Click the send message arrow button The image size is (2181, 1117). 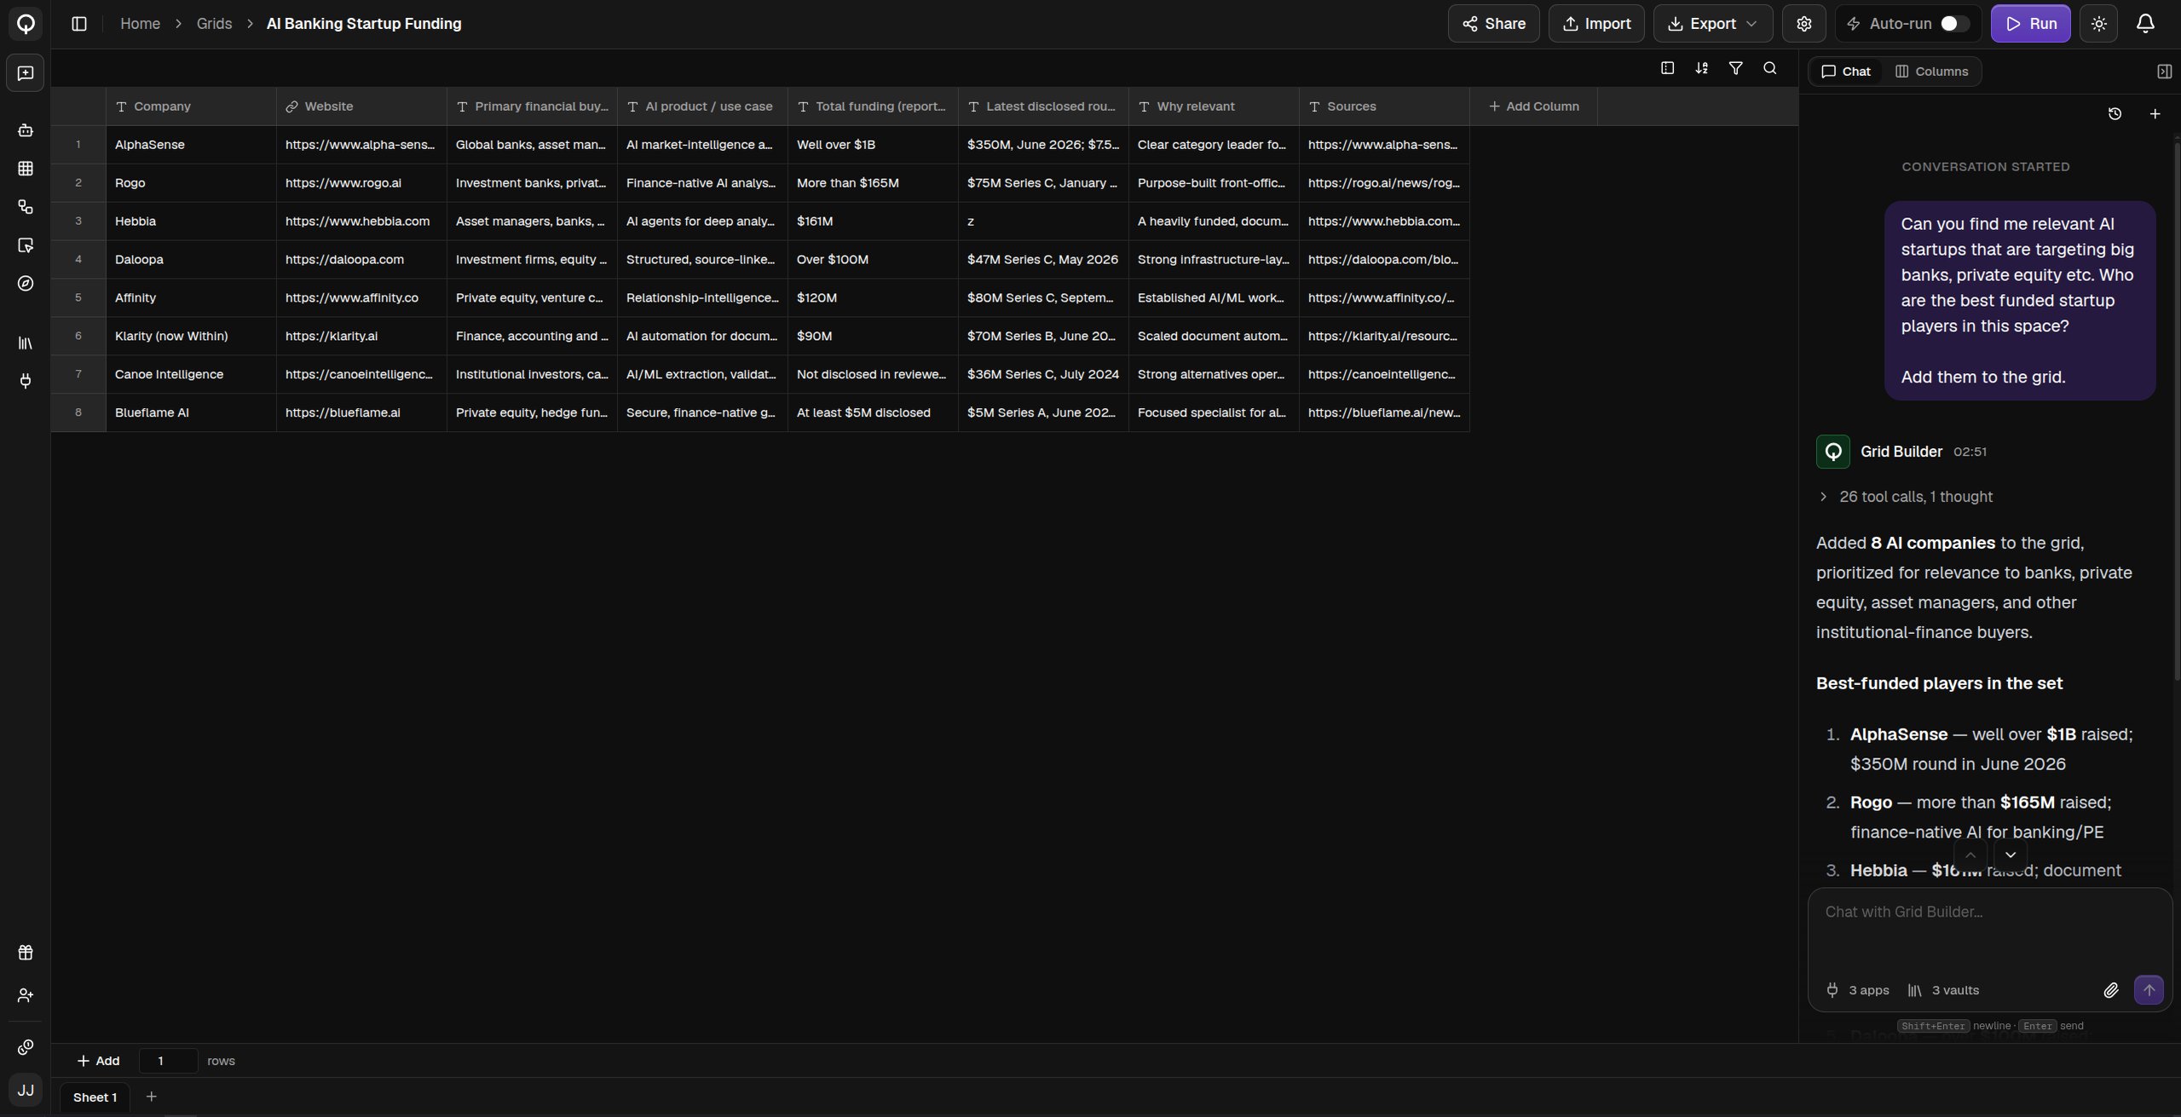coord(2149,990)
